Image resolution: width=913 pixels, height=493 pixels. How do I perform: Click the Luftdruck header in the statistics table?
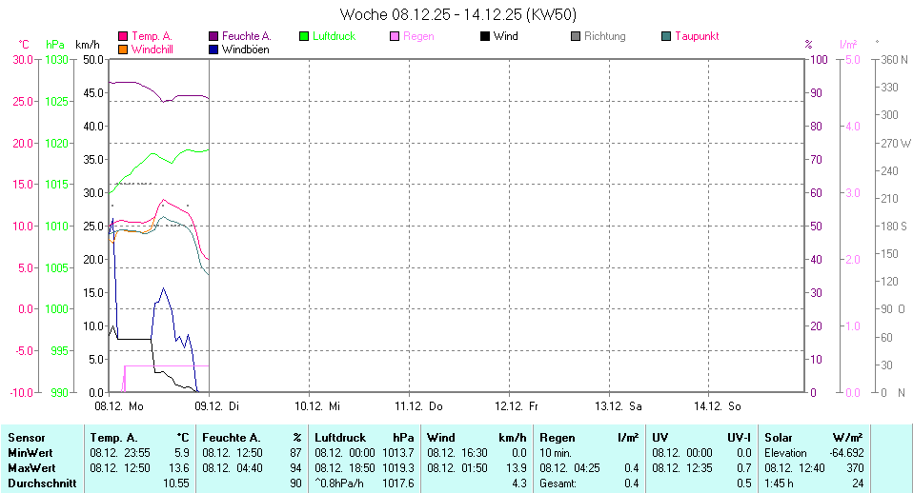coord(339,438)
